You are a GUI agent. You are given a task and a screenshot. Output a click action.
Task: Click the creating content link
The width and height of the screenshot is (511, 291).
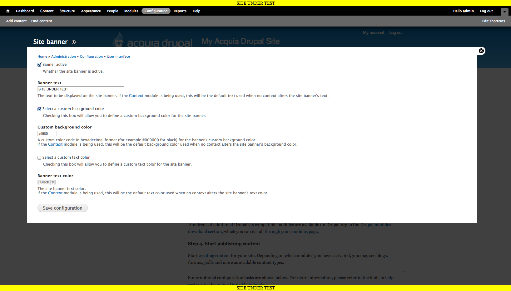click(214, 255)
